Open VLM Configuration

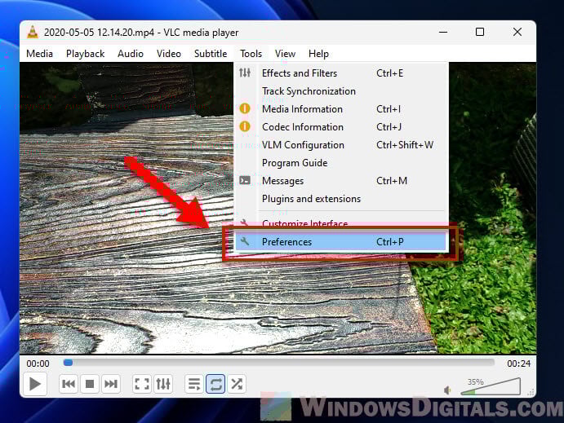pos(340,145)
